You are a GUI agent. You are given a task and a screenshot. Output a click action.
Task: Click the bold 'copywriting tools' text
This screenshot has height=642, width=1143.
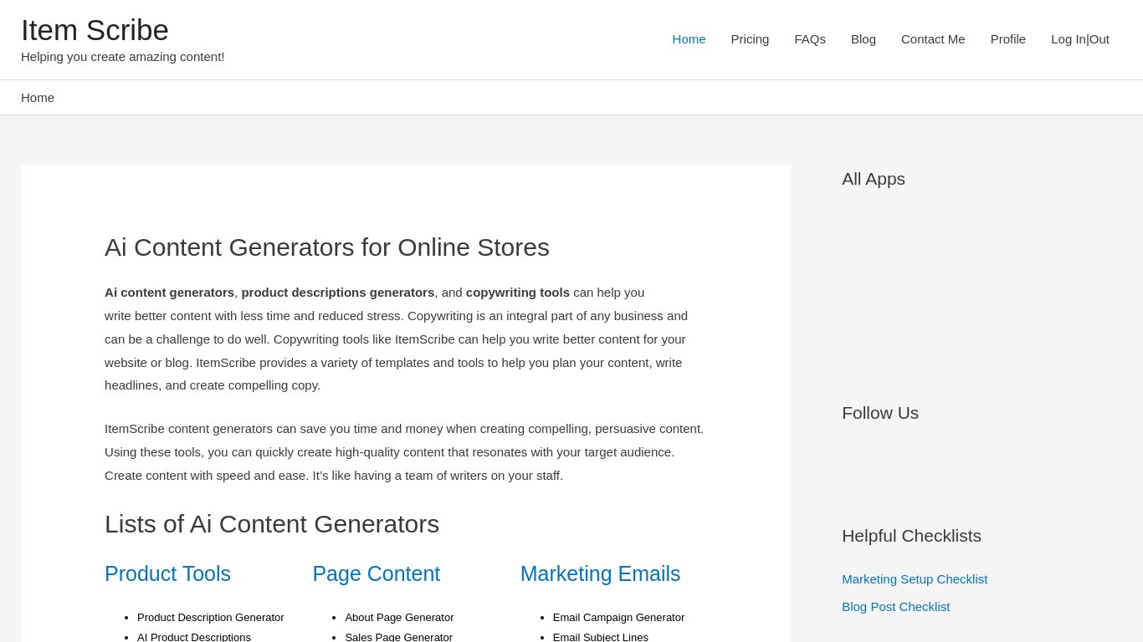pyautogui.click(x=518, y=293)
